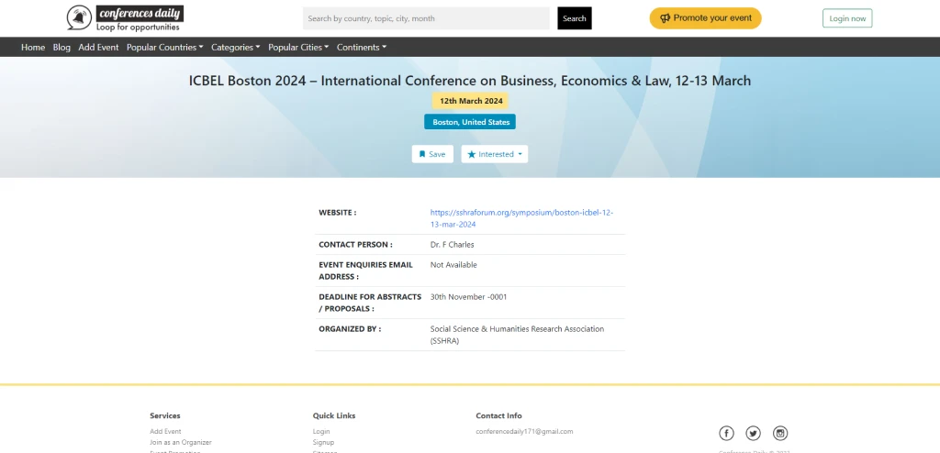Click the Quick Links footer heading
This screenshot has width=940, height=453.
[x=334, y=415]
